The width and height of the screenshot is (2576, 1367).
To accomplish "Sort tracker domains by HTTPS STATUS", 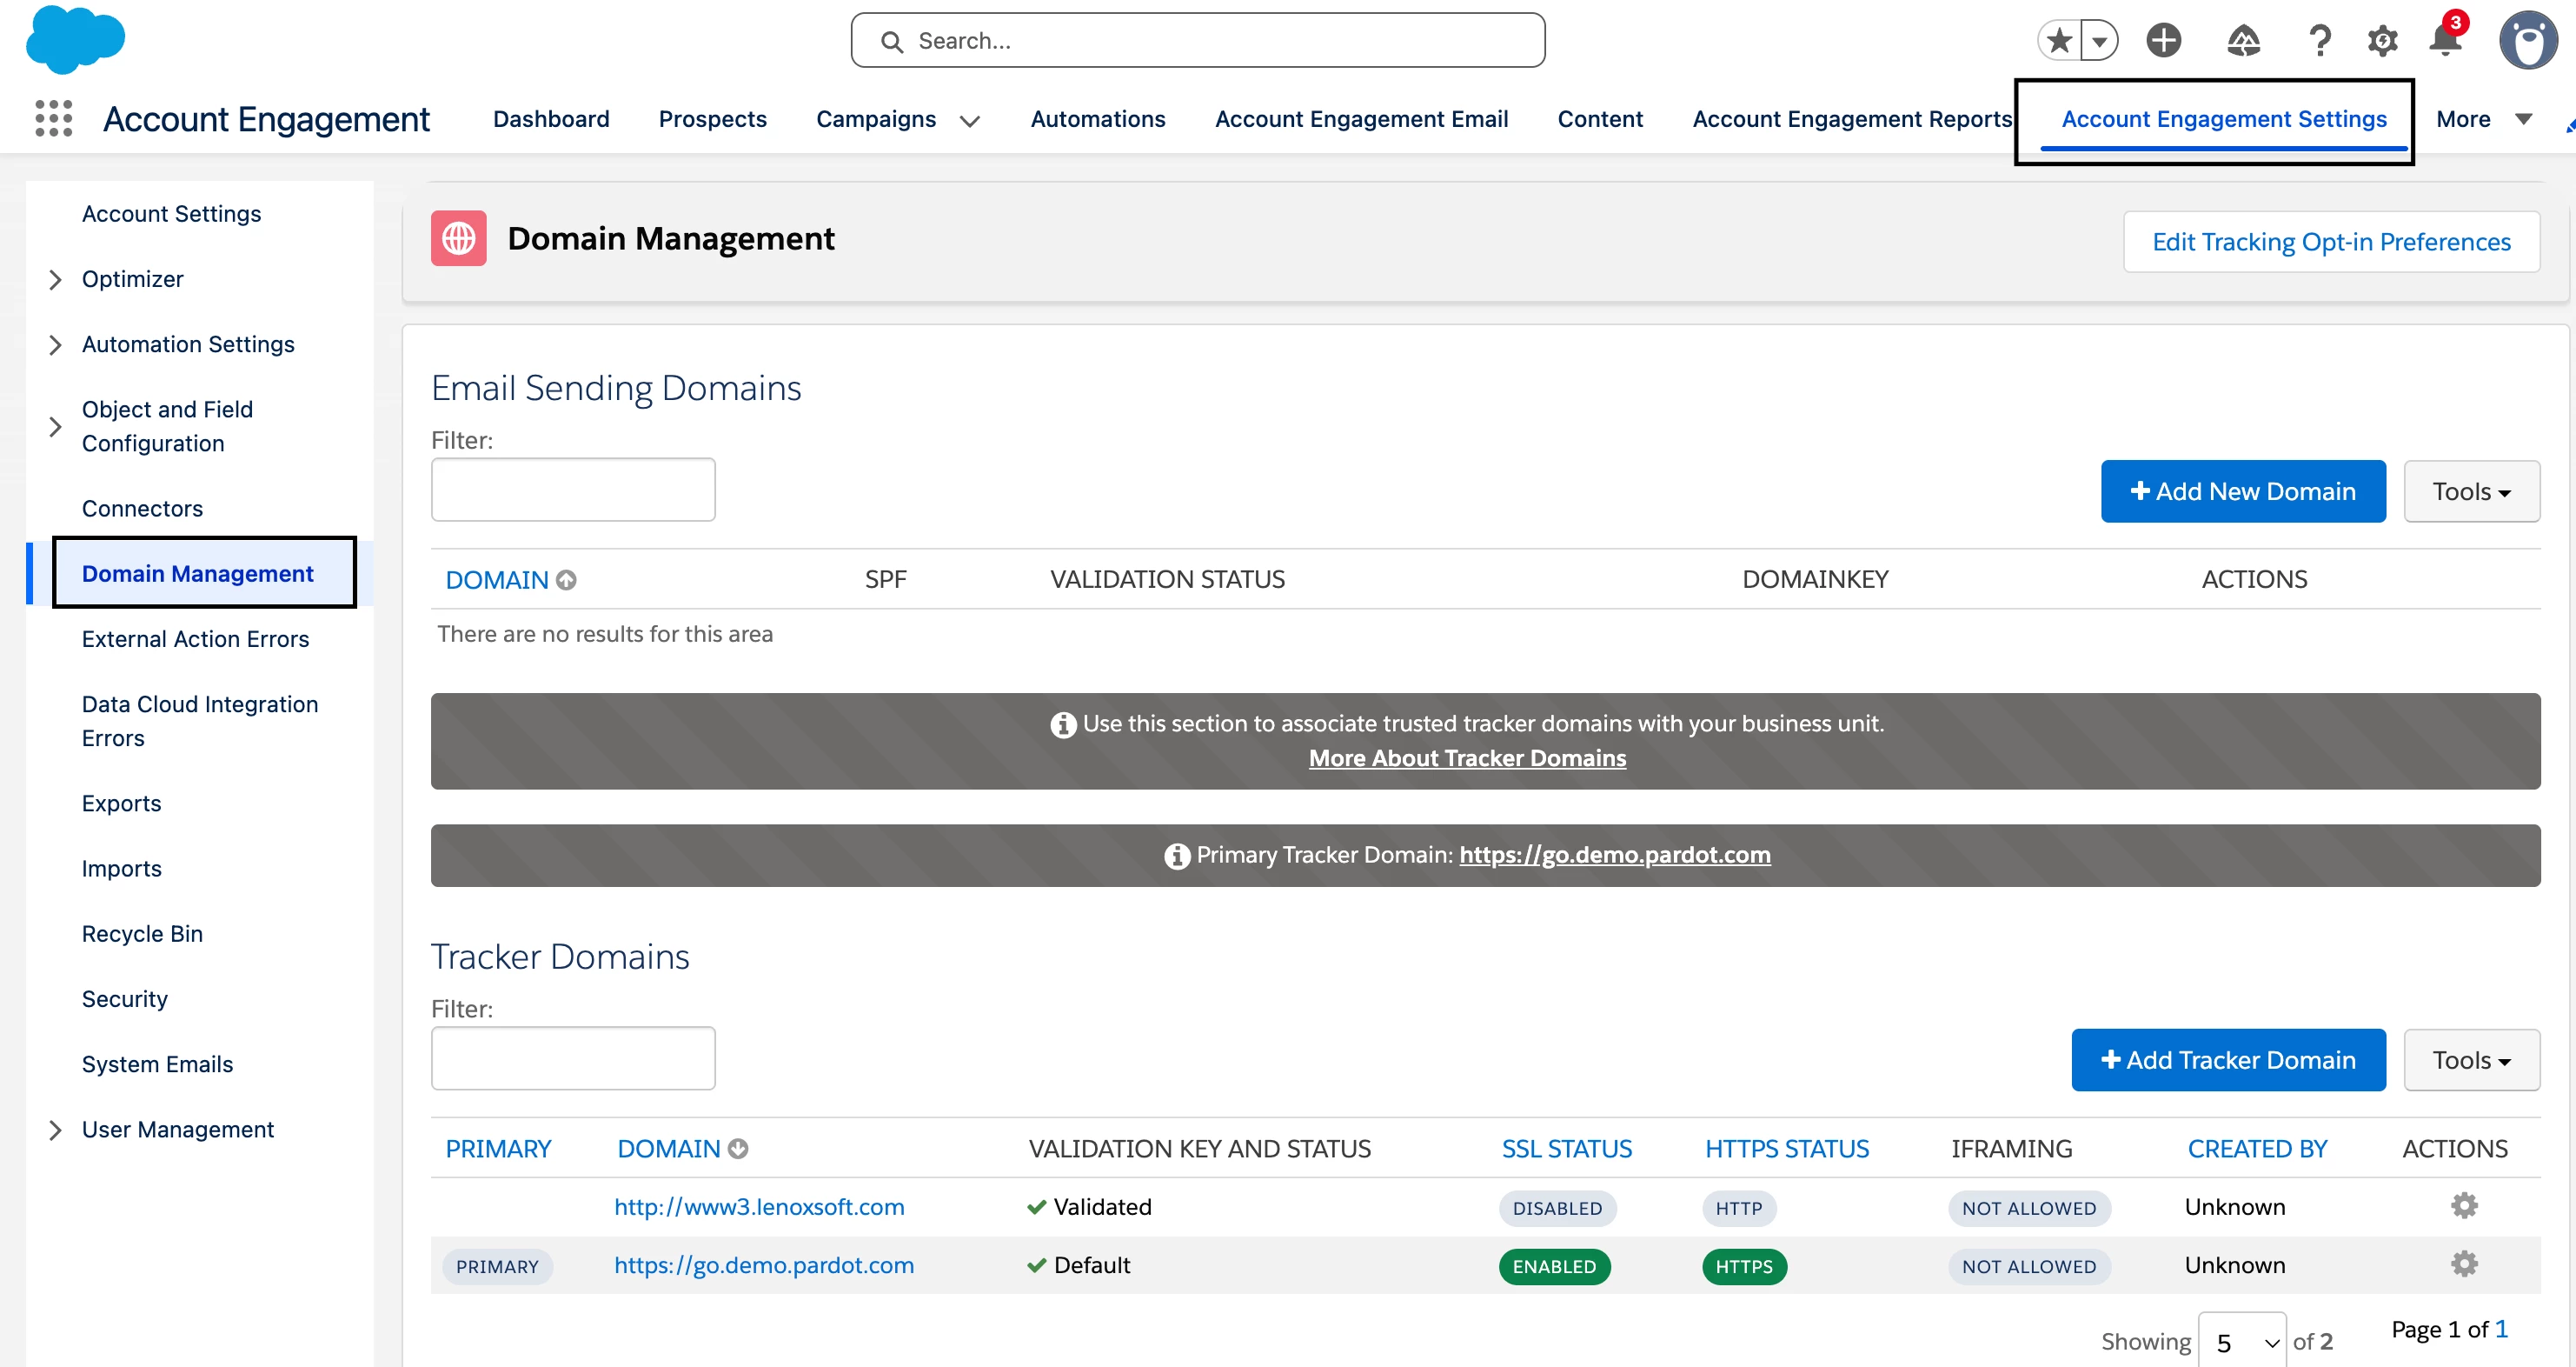I will [1786, 1149].
